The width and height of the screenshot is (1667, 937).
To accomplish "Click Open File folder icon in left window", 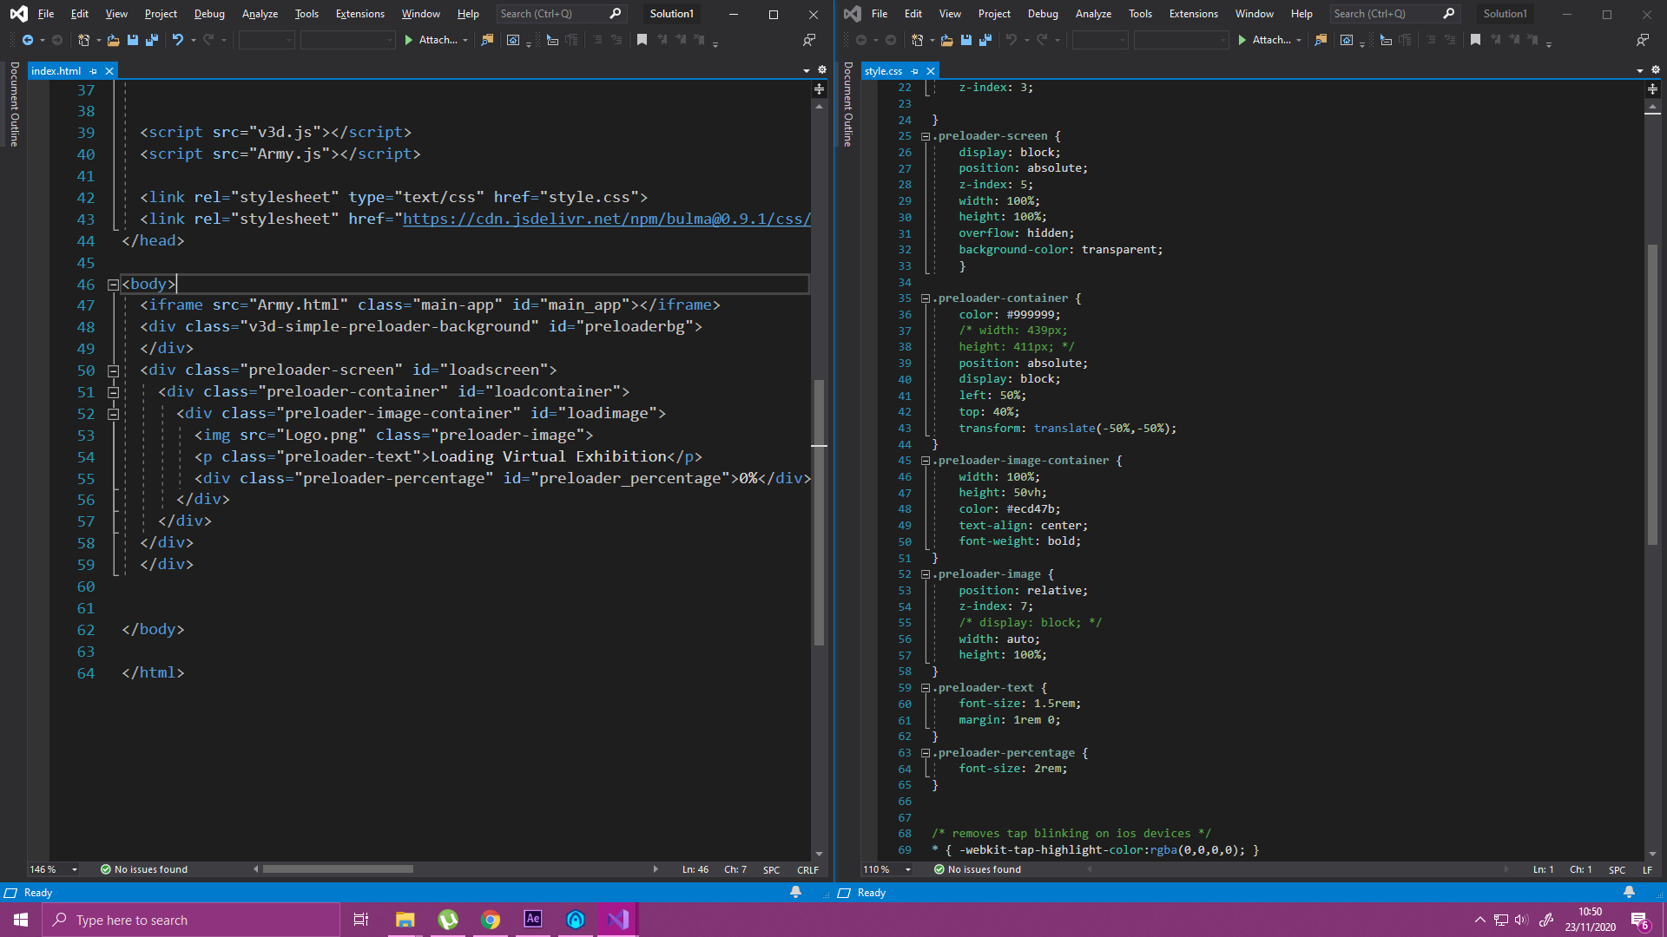I will 113,40.
